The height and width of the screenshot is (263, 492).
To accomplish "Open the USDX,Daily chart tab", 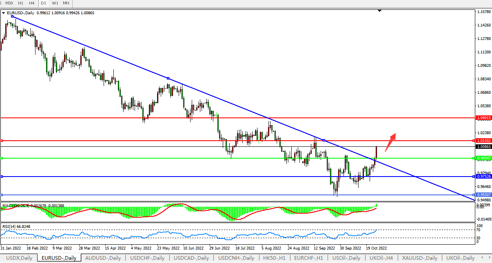I will (x=19, y=258).
